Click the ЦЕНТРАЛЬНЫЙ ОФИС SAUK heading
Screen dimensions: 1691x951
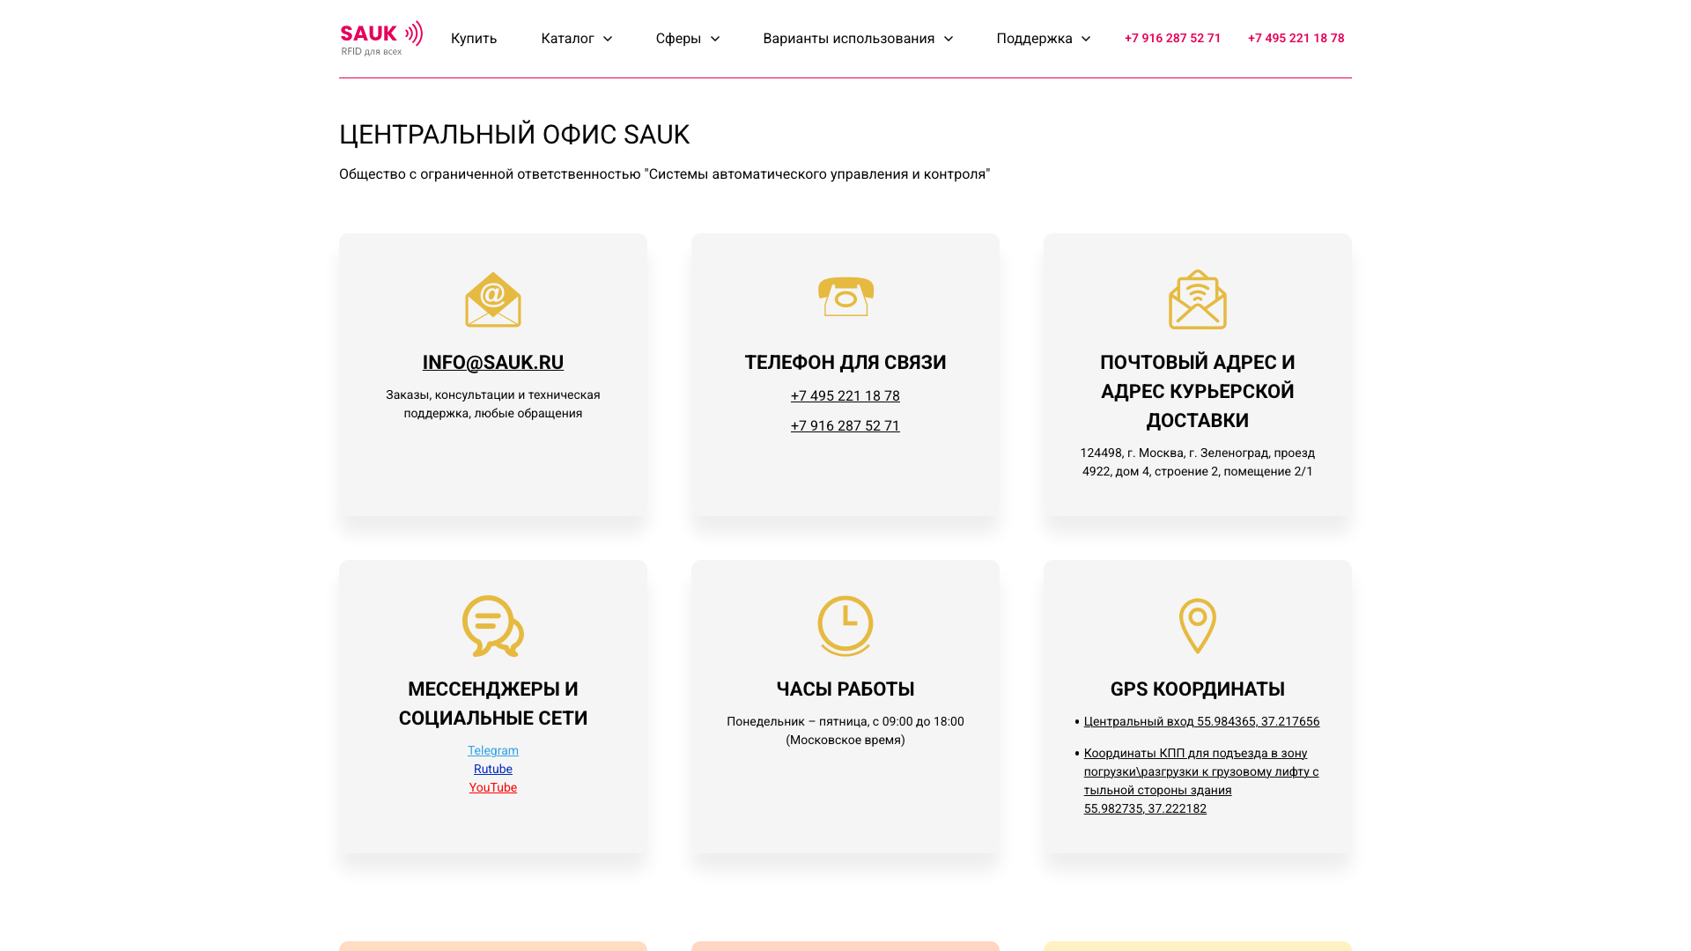coord(514,135)
